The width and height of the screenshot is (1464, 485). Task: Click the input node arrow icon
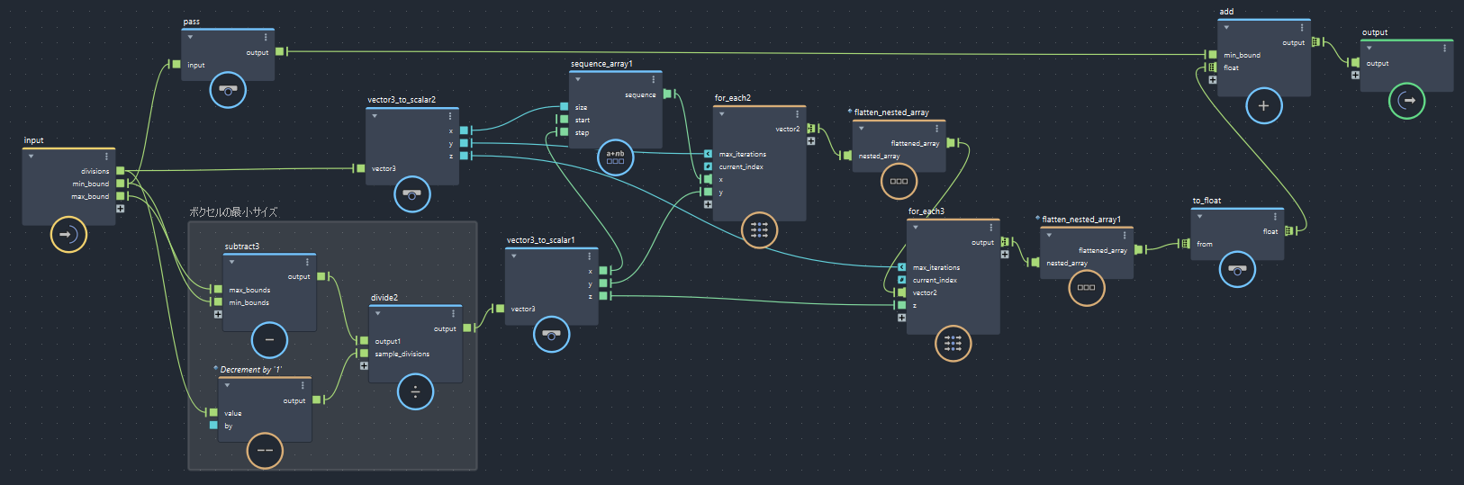(x=68, y=234)
